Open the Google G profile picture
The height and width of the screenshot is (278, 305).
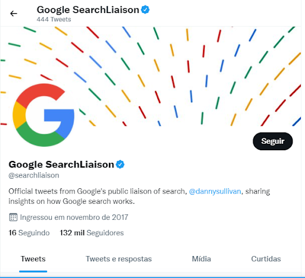click(x=43, y=115)
